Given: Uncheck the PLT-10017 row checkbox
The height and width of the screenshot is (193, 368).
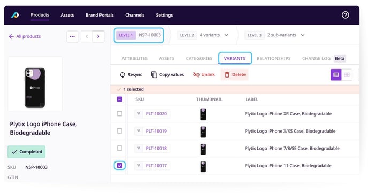Looking at the screenshot, I should (119, 166).
